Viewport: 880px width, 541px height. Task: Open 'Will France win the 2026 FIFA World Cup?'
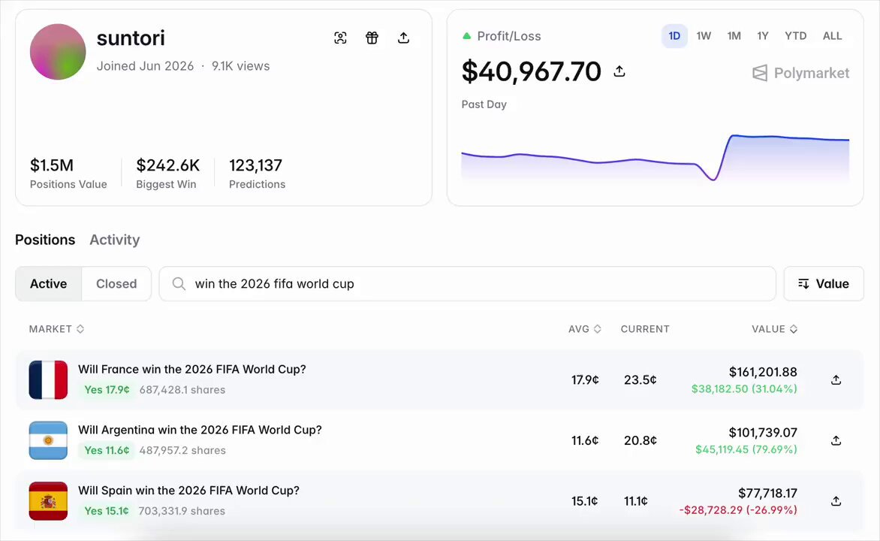[192, 369]
